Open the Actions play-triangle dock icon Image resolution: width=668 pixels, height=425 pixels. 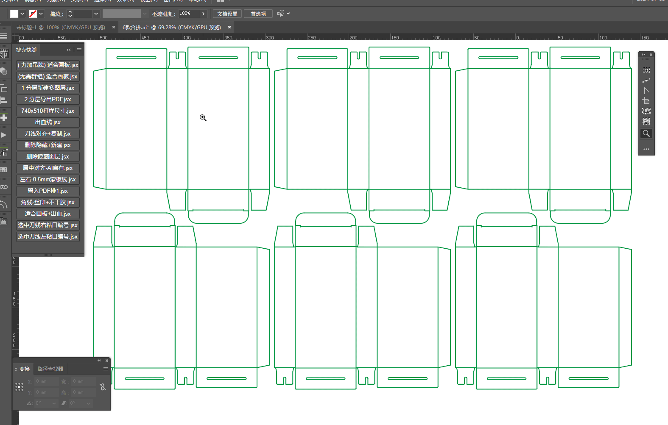coord(4,135)
